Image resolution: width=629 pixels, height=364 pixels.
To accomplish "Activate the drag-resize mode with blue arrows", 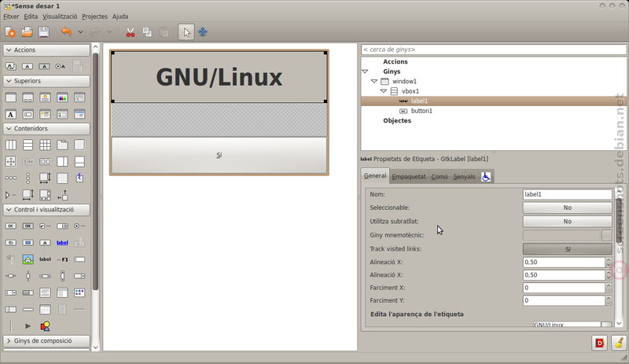I will [203, 32].
